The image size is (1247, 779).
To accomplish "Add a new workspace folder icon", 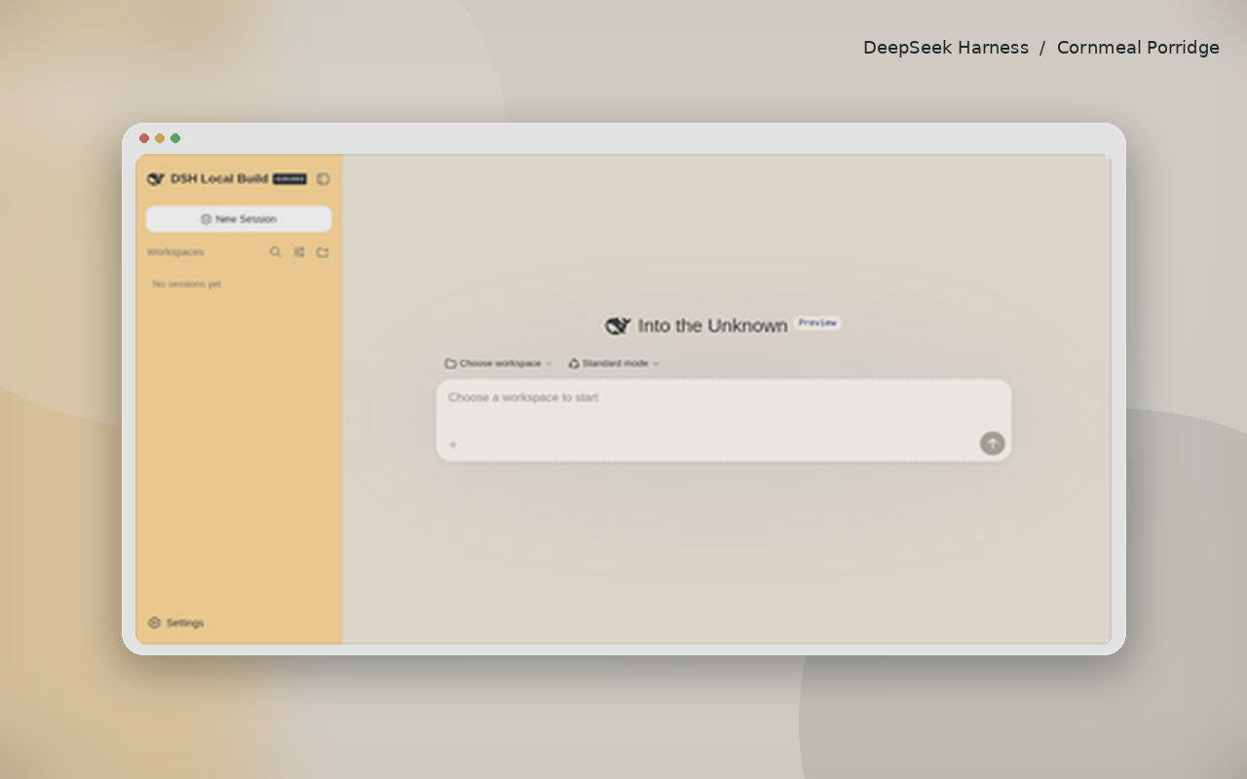I will point(322,252).
